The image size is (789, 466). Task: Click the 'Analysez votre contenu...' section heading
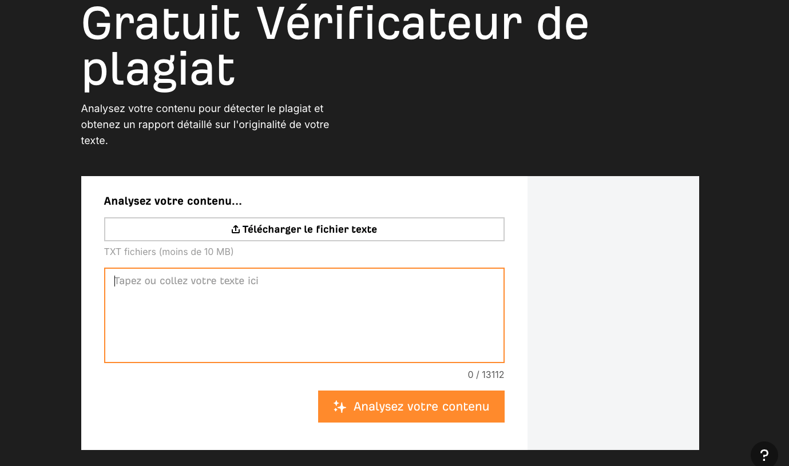coord(173,201)
